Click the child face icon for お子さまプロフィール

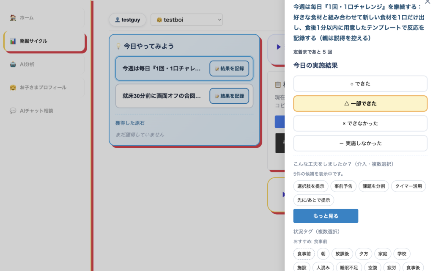[x=13, y=88]
